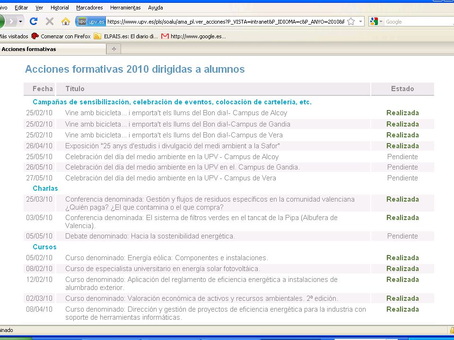This screenshot has height=340, width=454.
Task: Click the Gmail envelope bookmark icon
Action: [165, 36]
